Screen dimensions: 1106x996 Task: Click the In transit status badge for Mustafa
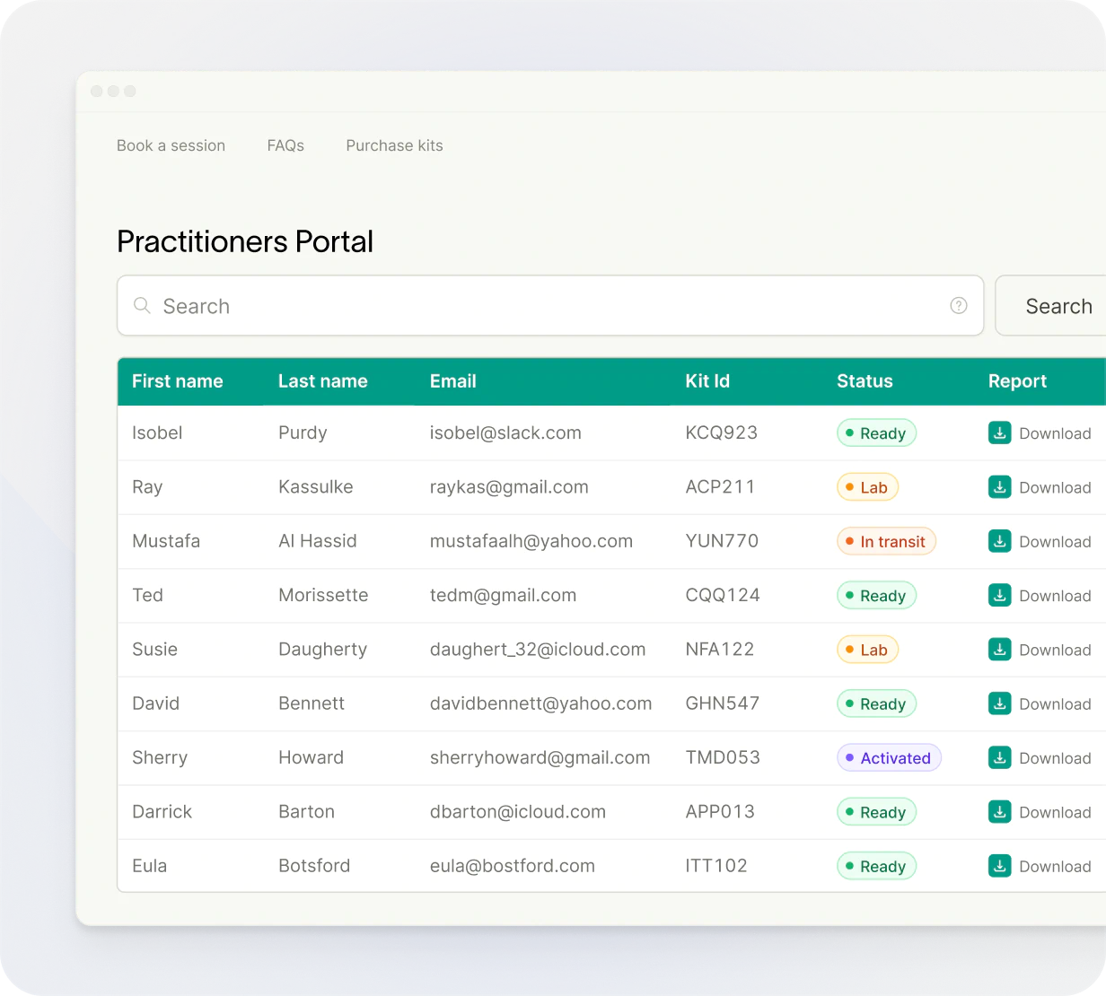[886, 541]
